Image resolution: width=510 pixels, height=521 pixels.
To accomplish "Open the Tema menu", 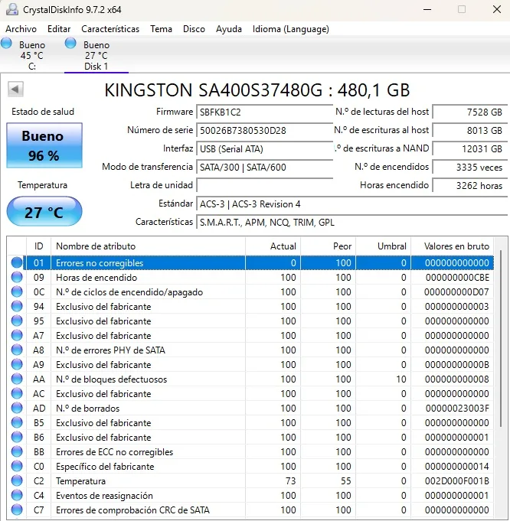I will coord(161,29).
